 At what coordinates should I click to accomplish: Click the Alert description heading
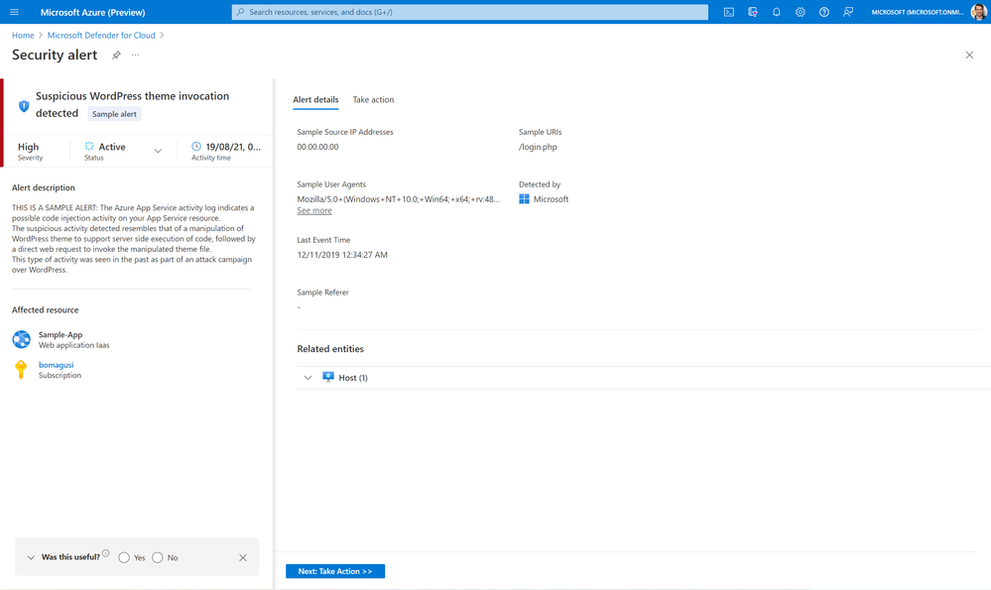pyautogui.click(x=44, y=187)
